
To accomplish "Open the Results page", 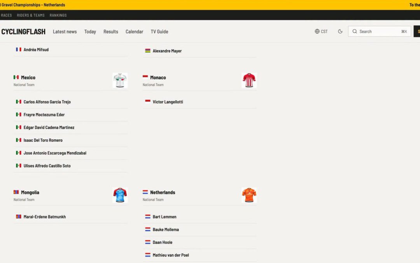I will click(x=110, y=32).
